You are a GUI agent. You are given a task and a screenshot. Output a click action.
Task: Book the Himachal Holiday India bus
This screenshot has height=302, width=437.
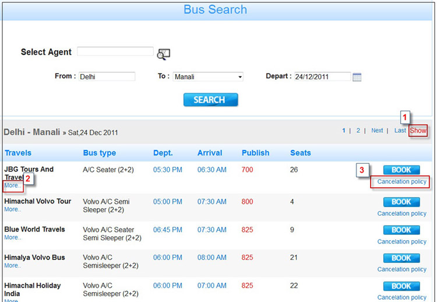point(401,286)
